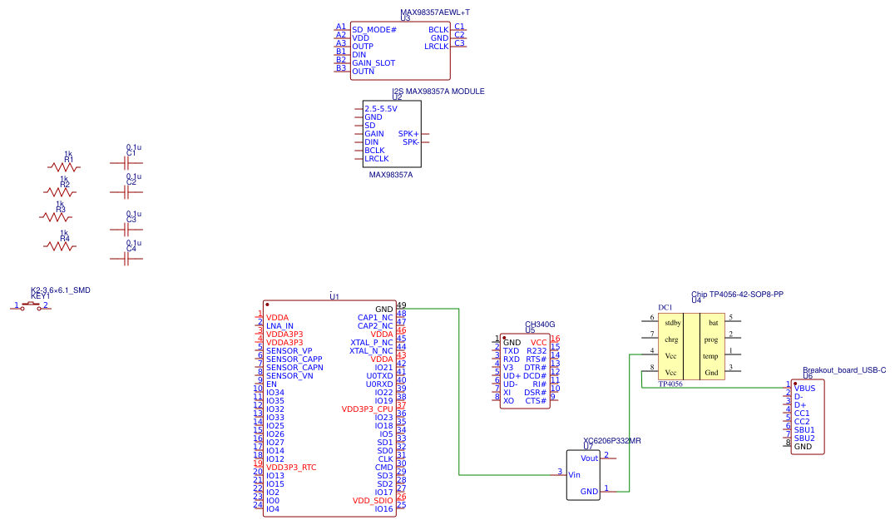Click the Breakout_board_USB-C name label

(x=844, y=370)
